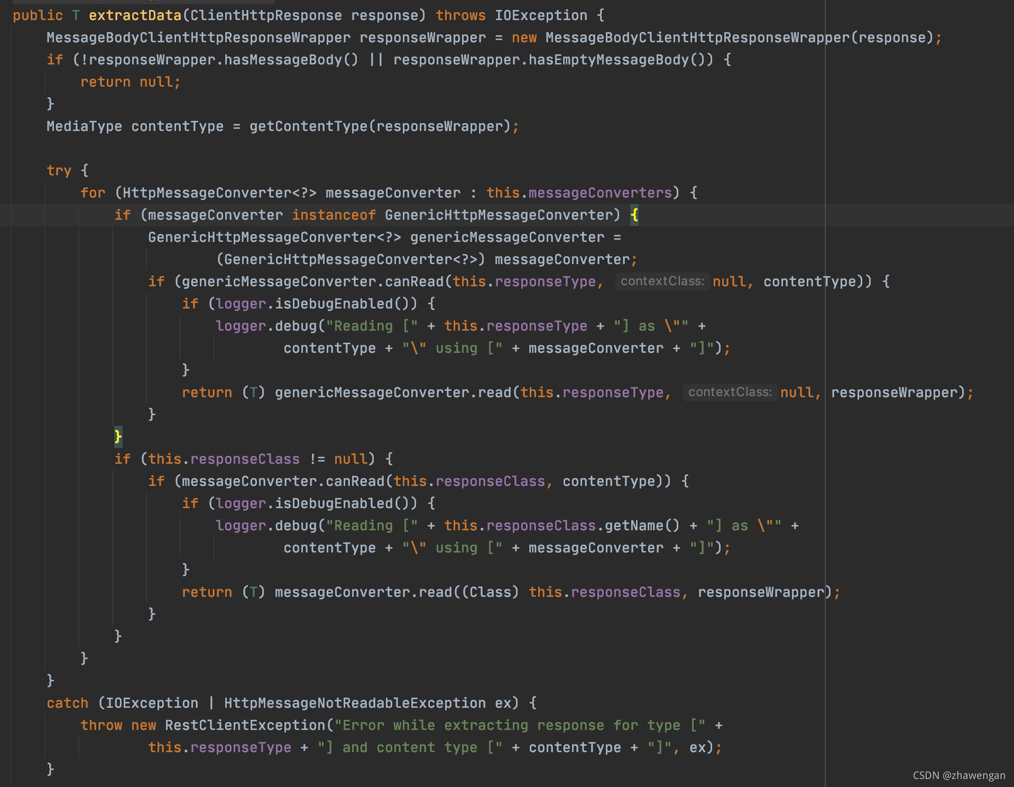Click the 'this.responseClass != null' condition
Viewport: 1014px width, 787px height.
click(x=257, y=459)
